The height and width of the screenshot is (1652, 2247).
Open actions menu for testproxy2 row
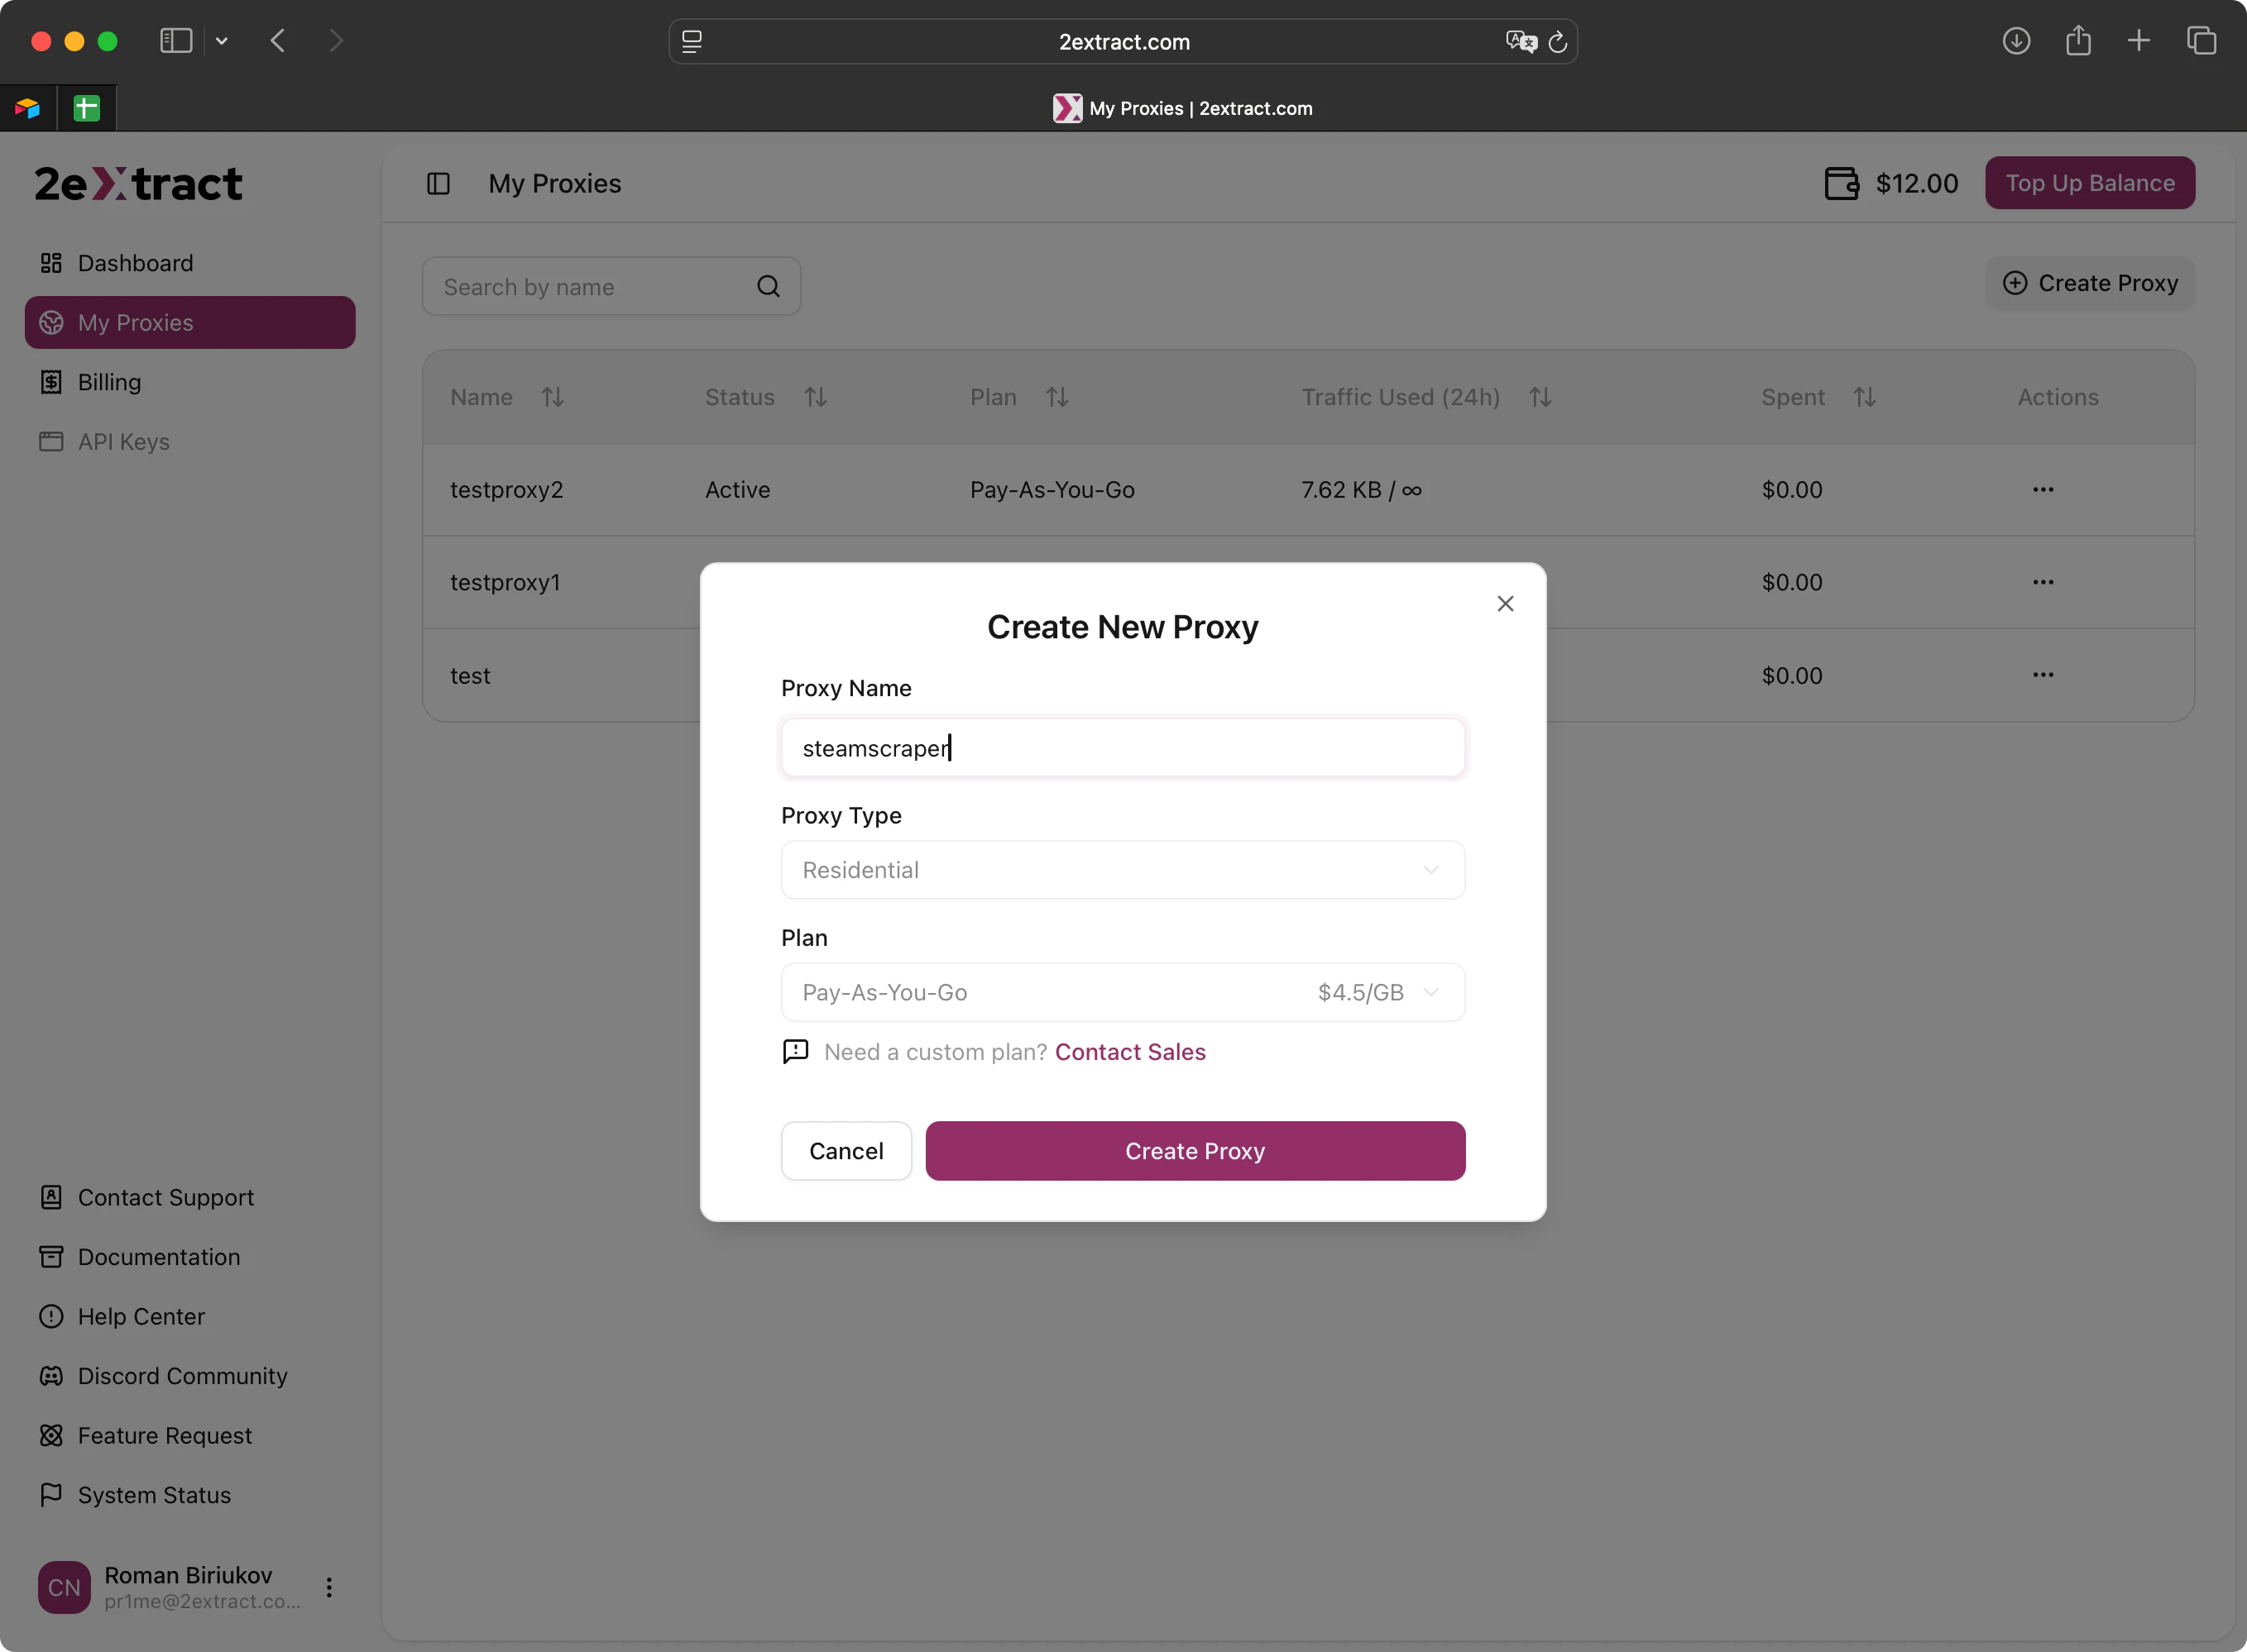(x=2043, y=490)
